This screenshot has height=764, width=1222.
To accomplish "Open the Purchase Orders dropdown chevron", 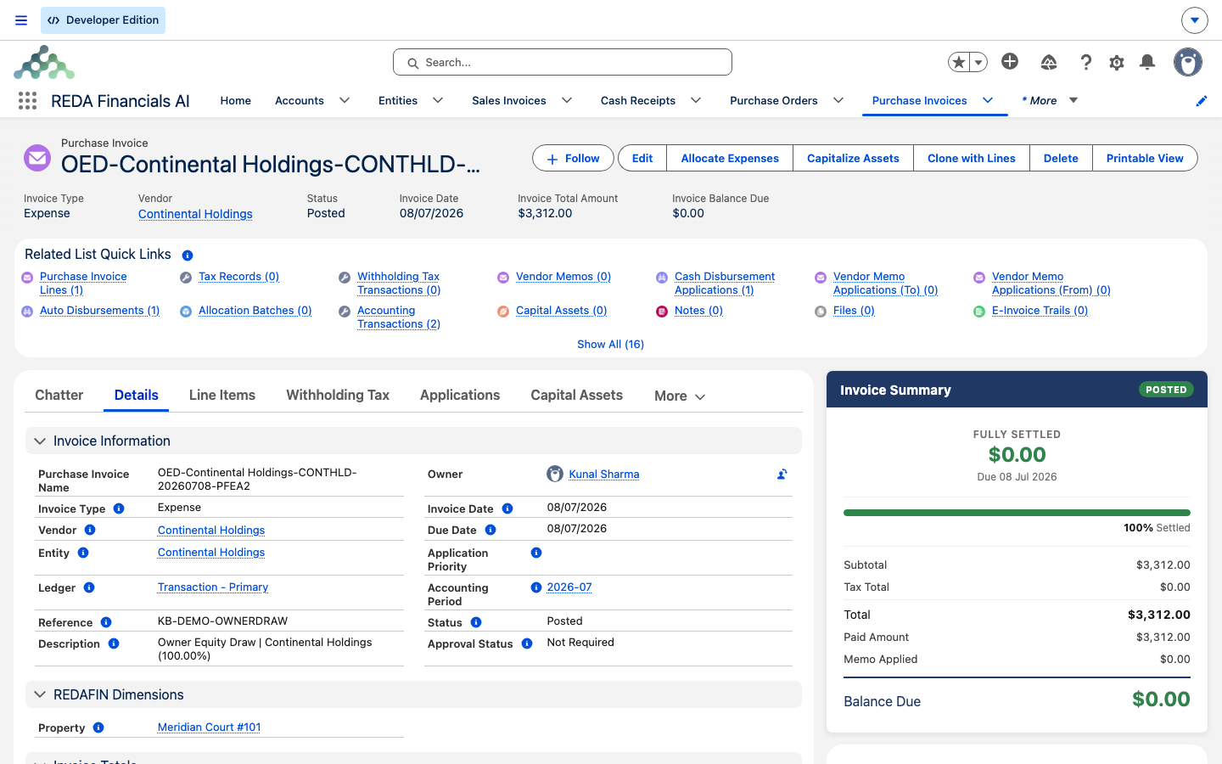I will [838, 100].
